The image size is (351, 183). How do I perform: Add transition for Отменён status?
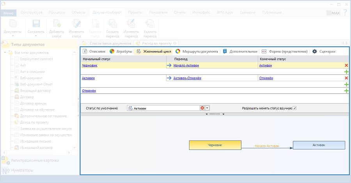pyautogui.click(x=346, y=91)
